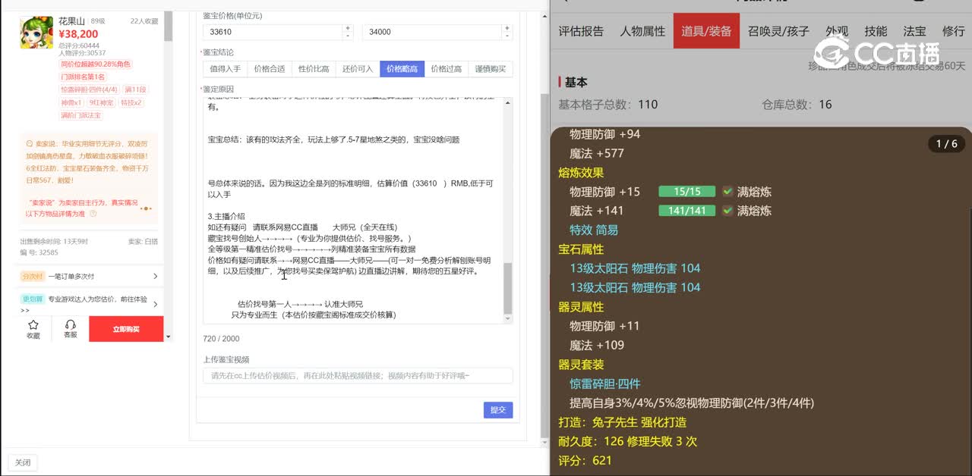This screenshot has width=972, height=476.
Task: Toggle 满熔炼 checkbox for 魔法 +141
Action: [727, 211]
